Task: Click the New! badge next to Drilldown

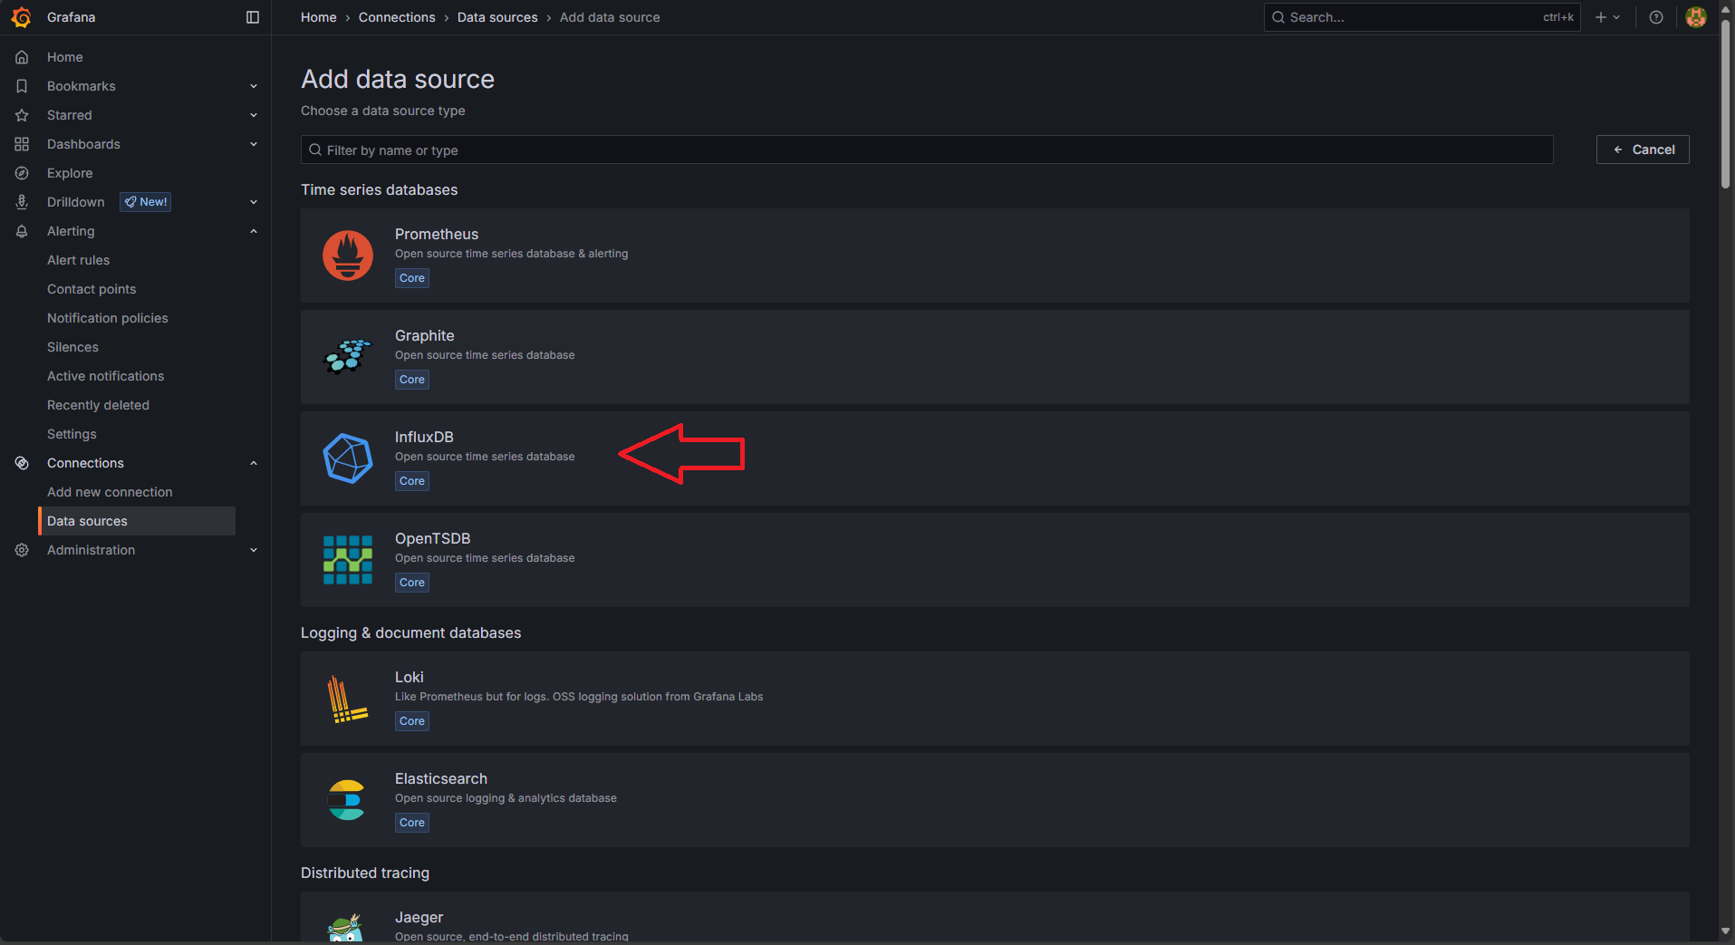Action: pyautogui.click(x=146, y=202)
